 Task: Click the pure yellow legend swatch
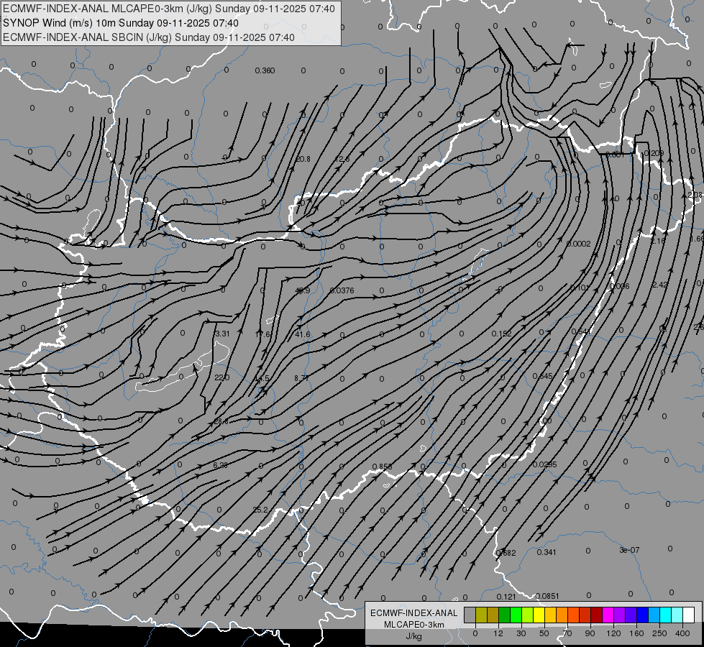pyautogui.click(x=539, y=615)
